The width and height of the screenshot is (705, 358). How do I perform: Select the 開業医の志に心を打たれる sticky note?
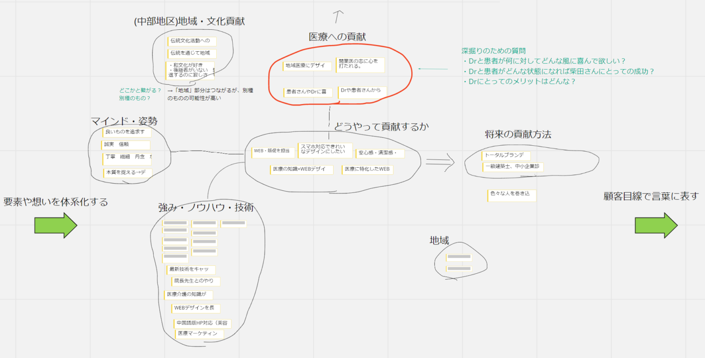(x=360, y=65)
